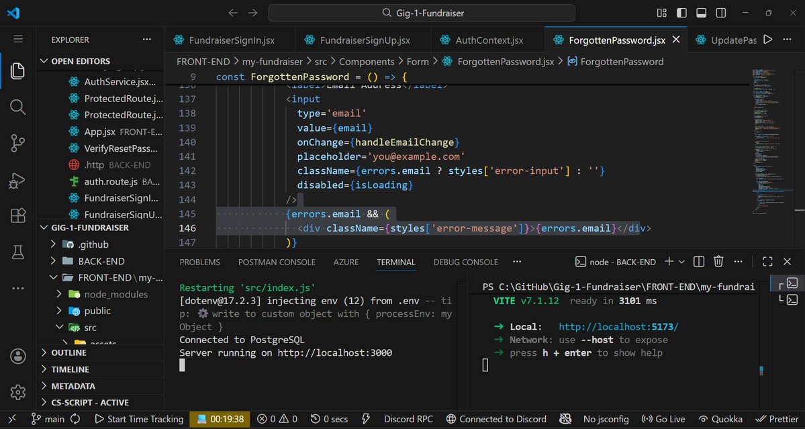Run the file with the editor play icon
This screenshot has width=805, height=429.
coord(767,40)
